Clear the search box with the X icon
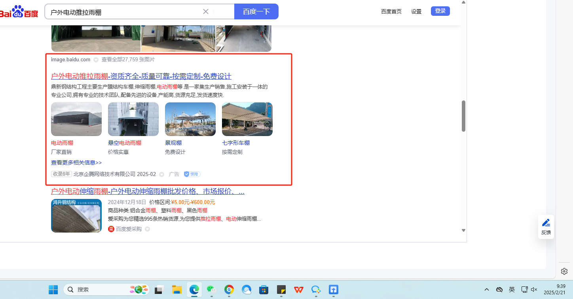573x299 pixels. (x=206, y=11)
